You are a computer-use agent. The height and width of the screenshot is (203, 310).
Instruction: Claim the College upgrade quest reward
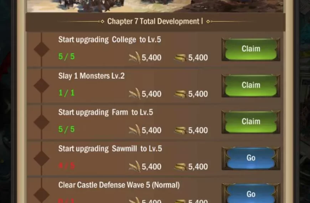(x=251, y=49)
